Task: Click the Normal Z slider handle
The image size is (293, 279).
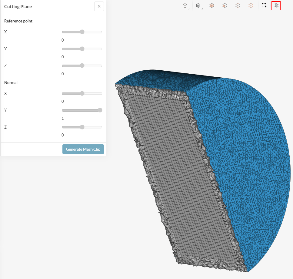Action: (x=82, y=127)
